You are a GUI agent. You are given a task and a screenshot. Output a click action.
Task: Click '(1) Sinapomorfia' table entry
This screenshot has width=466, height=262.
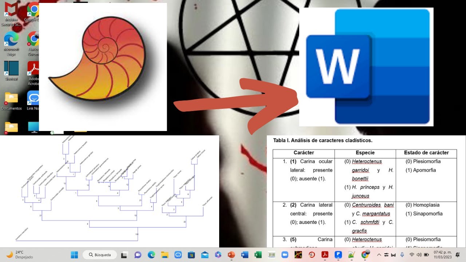click(x=424, y=214)
